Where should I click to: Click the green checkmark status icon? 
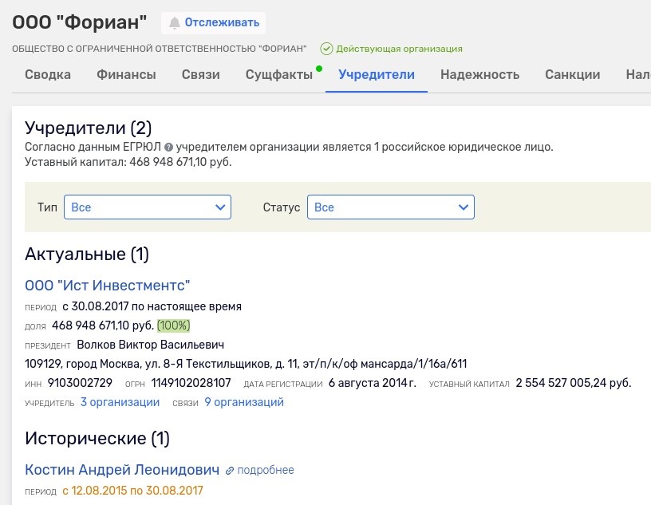click(325, 49)
